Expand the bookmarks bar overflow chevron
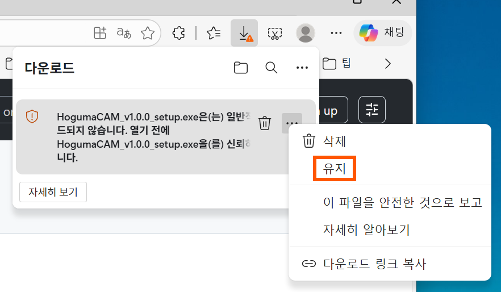The width and height of the screenshot is (501, 292). (388, 64)
